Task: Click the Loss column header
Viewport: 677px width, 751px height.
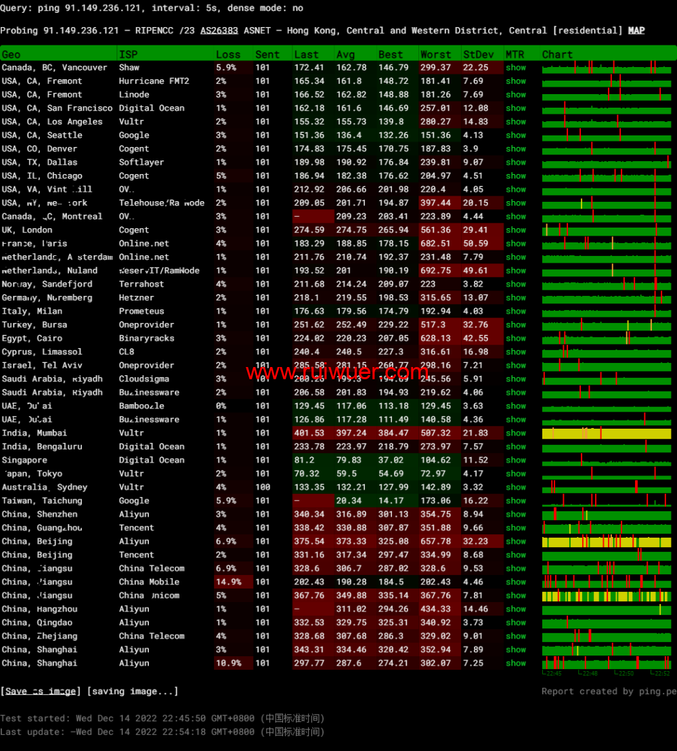Action: click(228, 54)
